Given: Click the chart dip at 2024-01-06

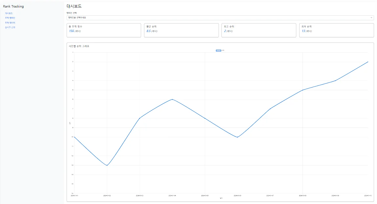Looking at the screenshot, I should (237, 137).
